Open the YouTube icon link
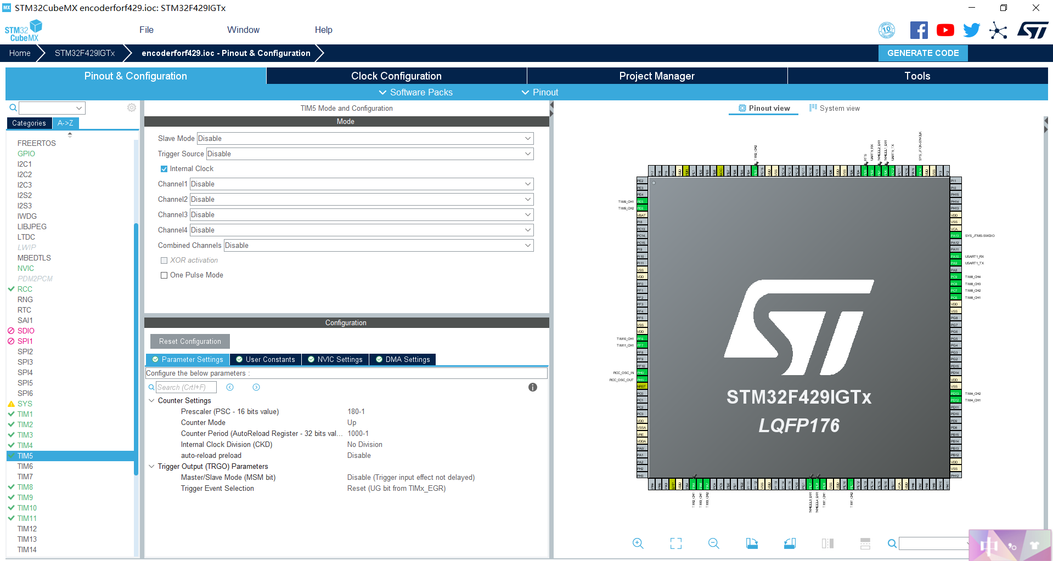Viewport: 1053px width, 561px height. [945, 30]
